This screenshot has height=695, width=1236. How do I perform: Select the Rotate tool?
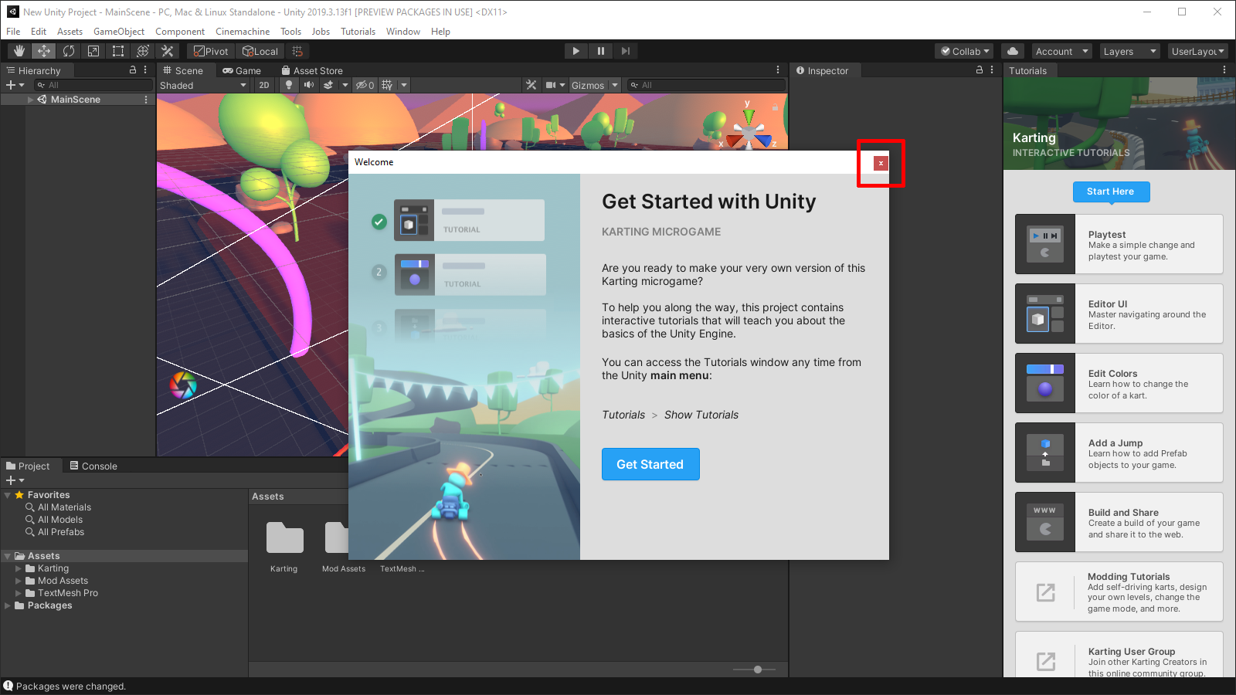click(x=69, y=50)
